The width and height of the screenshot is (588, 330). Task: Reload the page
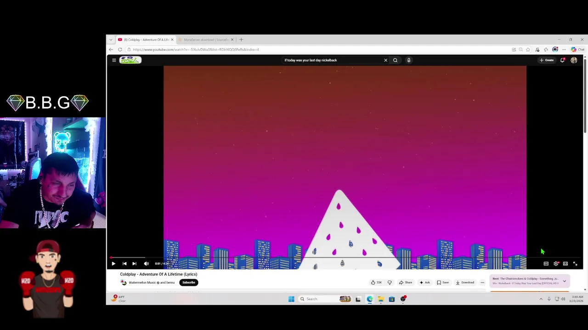(120, 49)
